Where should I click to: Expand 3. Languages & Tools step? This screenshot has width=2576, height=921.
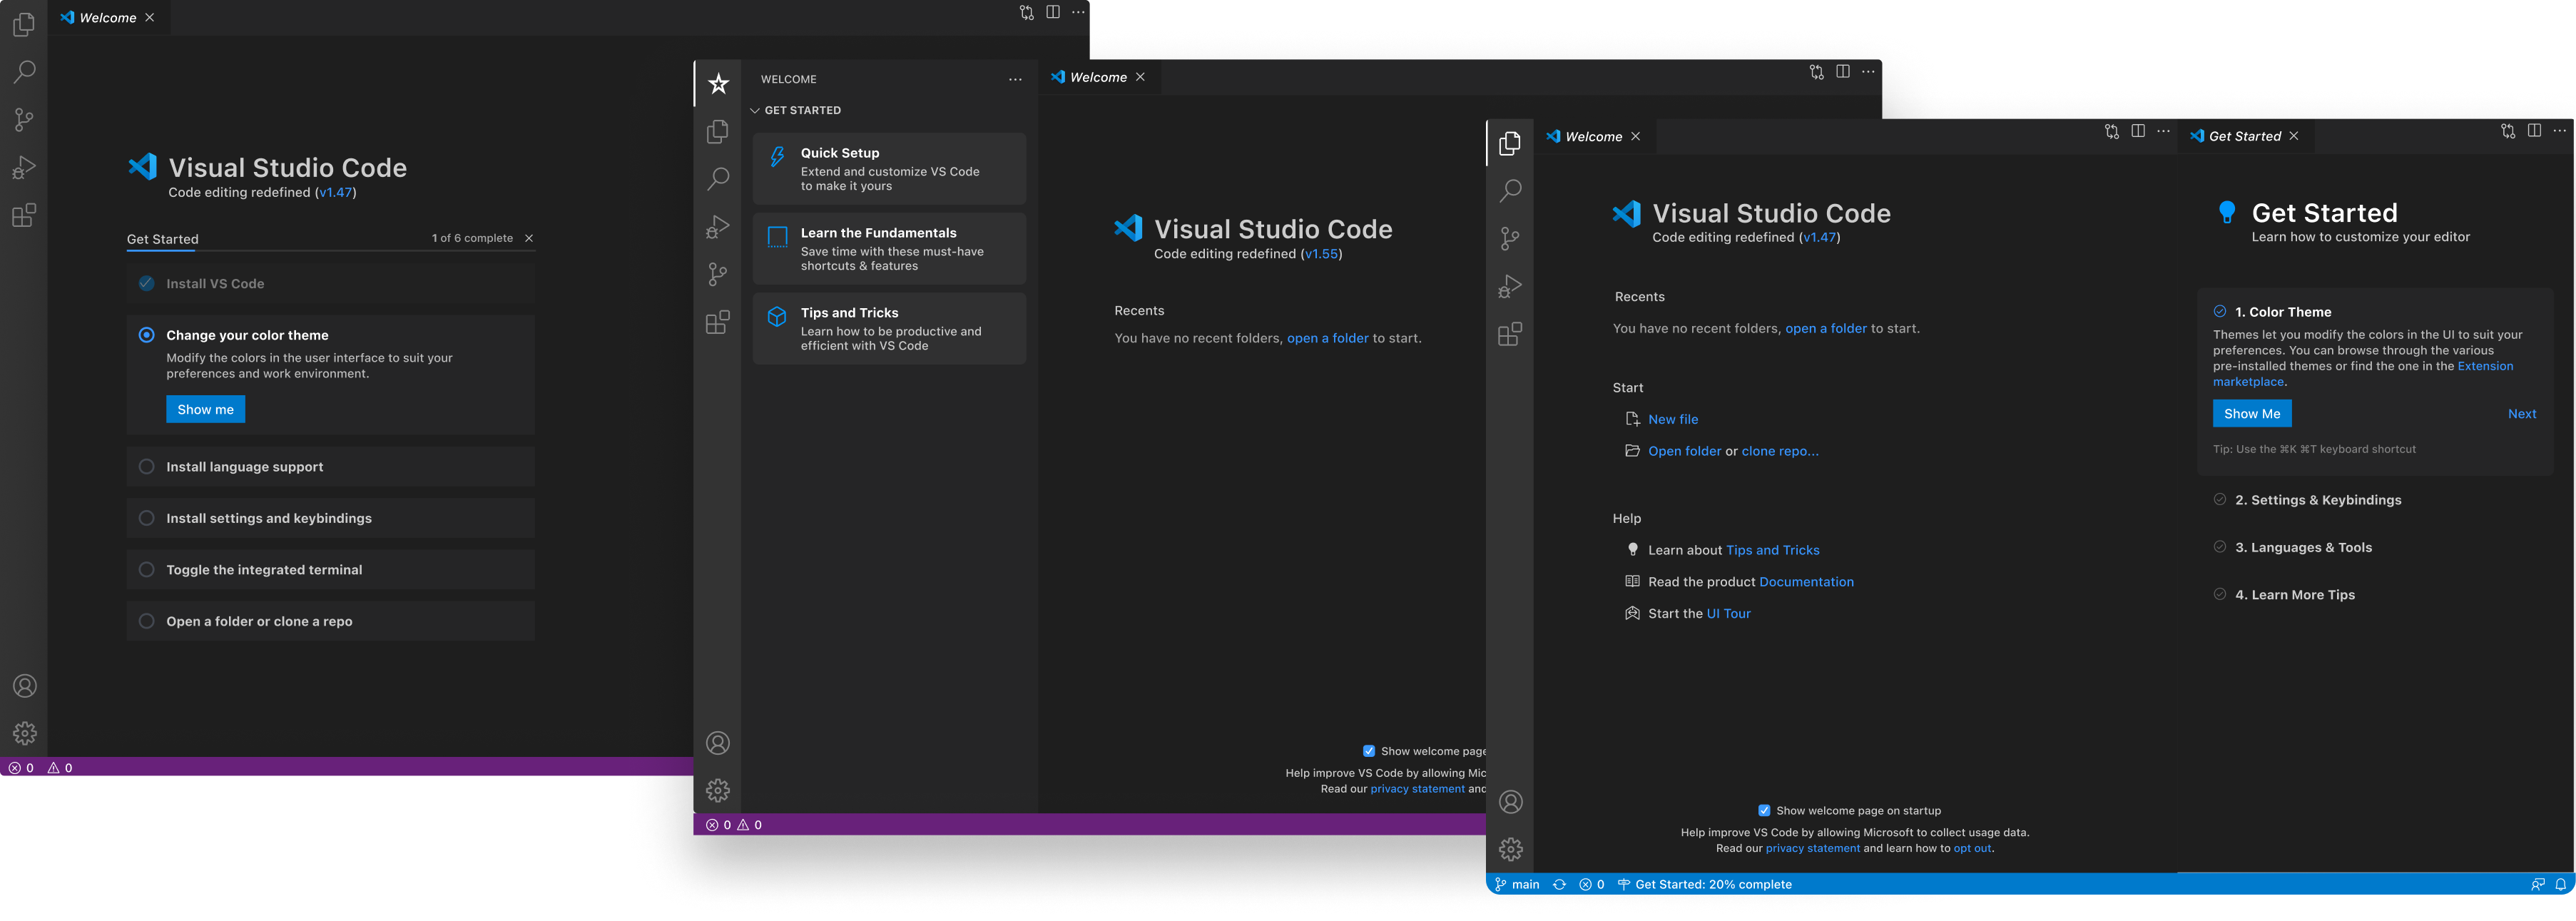click(2303, 548)
